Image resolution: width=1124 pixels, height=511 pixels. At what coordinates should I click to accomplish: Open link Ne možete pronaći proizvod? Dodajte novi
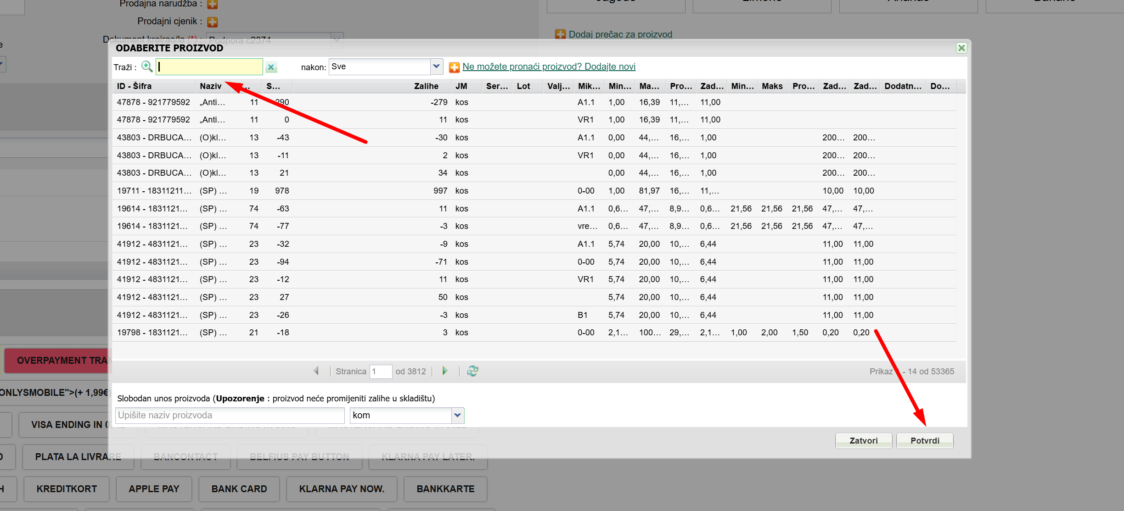[549, 67]
